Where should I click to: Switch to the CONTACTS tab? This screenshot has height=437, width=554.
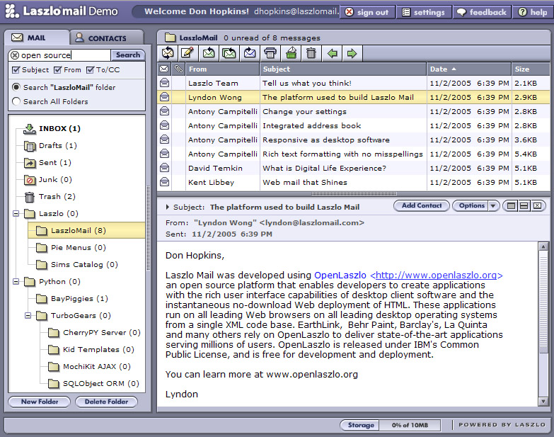(x=107, y=38)
